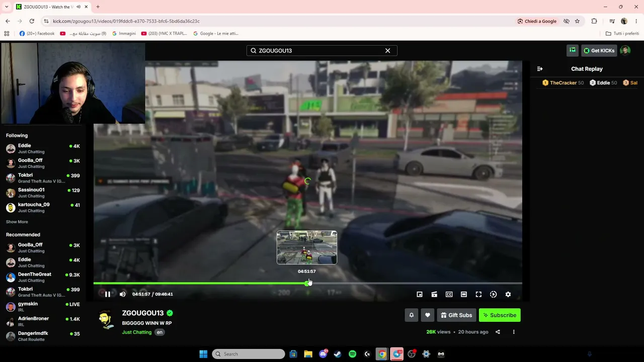Open the Facebook bookmark

(37, 34)
